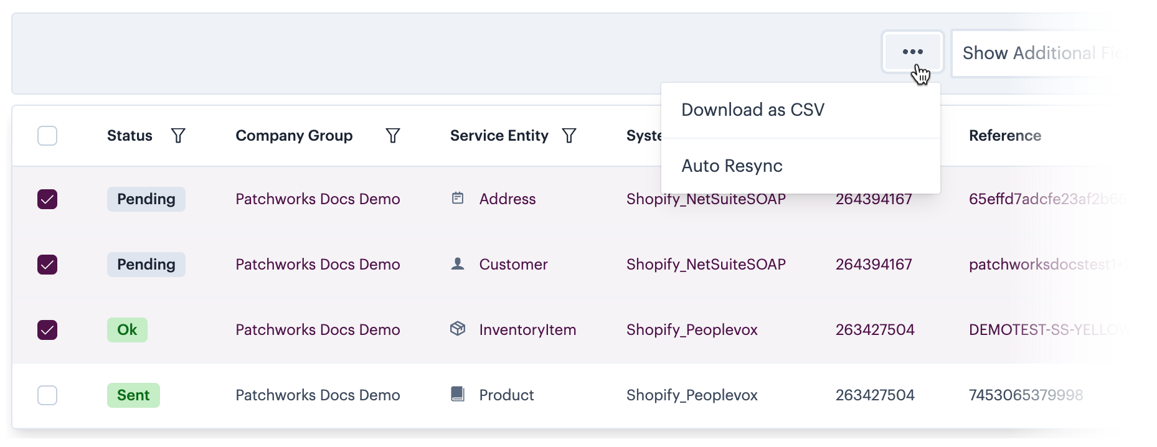
Task: Click the Customer entity person icon
Action: (458, 264)
